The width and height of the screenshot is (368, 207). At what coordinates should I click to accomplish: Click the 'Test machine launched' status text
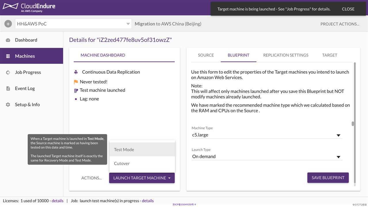tap(102, 90)
